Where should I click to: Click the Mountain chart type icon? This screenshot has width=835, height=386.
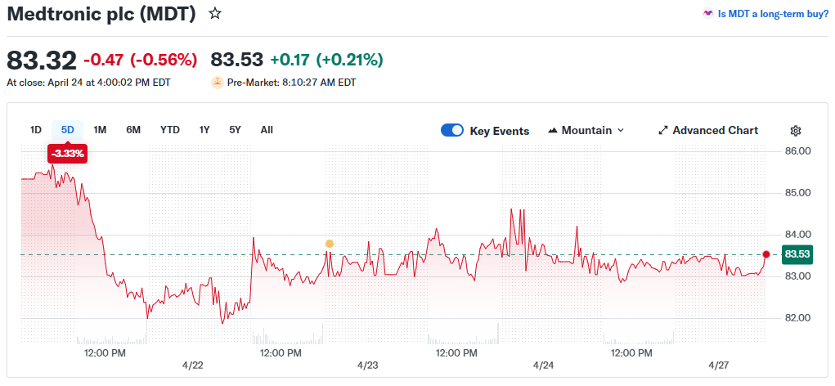click(552, 131)
